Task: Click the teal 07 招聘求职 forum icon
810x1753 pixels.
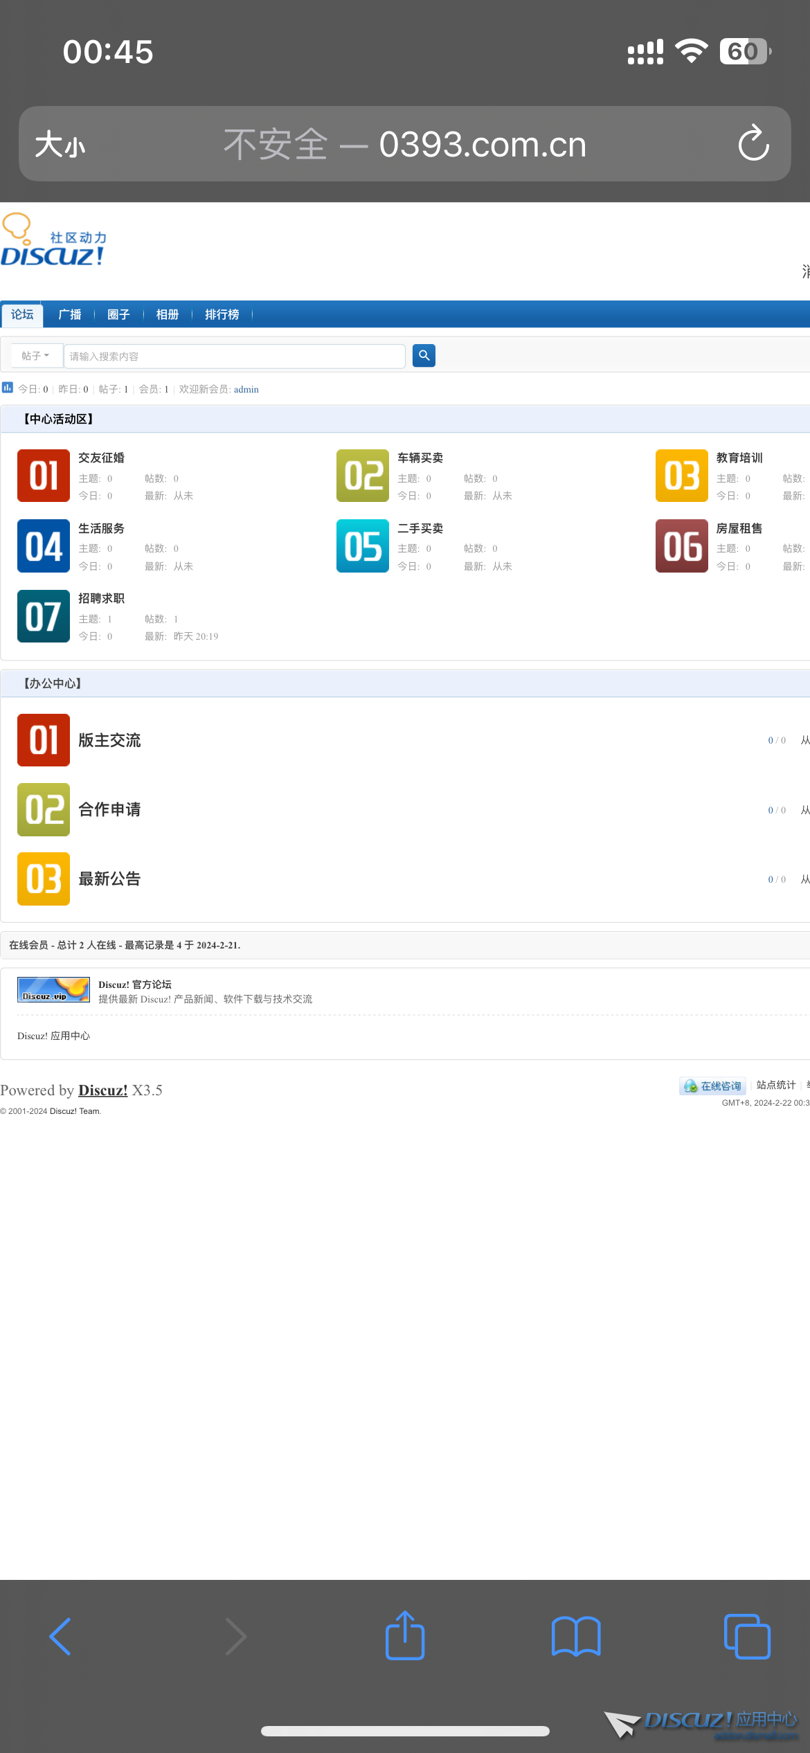Action: (x=44, y=616)
